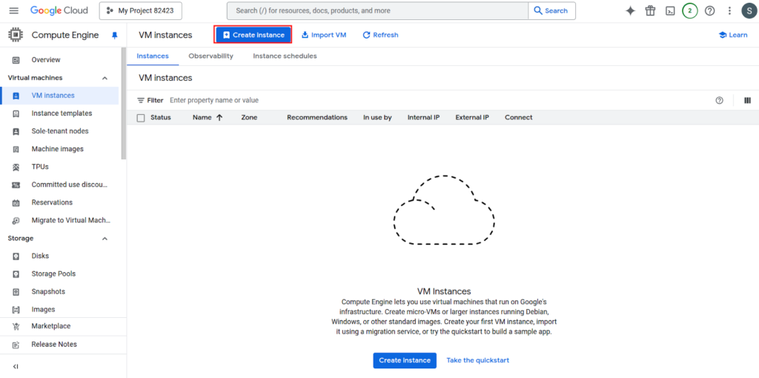Image resolution: width=759 pixels, height=378 pixels.
Task: Click the Release Notes icon
Action: pyautogui.click(x=16, y=345)
